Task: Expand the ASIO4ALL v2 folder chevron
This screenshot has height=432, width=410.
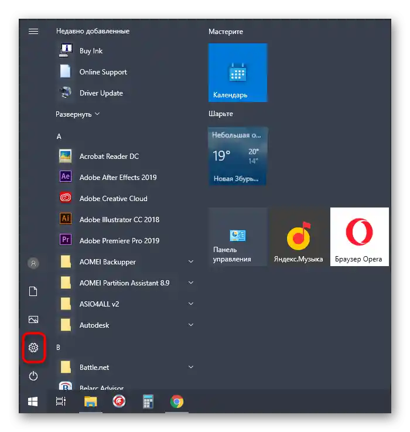Action: pyautogui.click(x=191, y=304)
